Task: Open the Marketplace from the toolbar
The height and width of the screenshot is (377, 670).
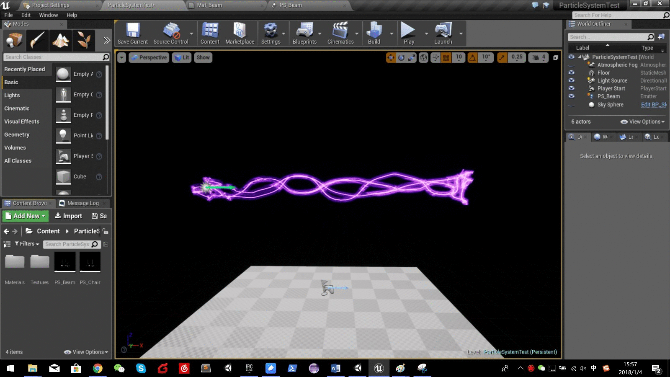Action: coord(240,34)
